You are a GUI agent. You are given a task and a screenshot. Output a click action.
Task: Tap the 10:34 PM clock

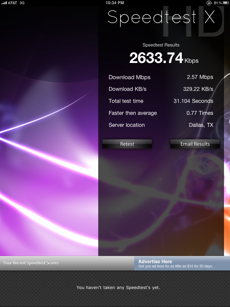pyautogui.click(x=115, y=3)
